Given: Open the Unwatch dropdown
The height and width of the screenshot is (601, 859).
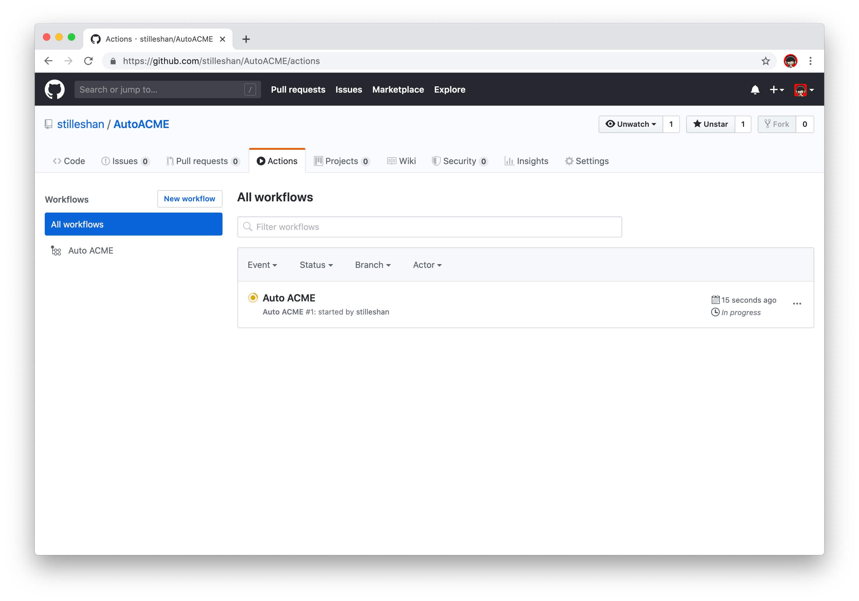Looking at the screenshot, I should [x=631, y=124].
